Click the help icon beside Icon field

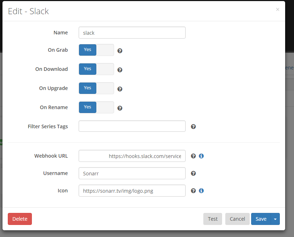coord(193,191)
